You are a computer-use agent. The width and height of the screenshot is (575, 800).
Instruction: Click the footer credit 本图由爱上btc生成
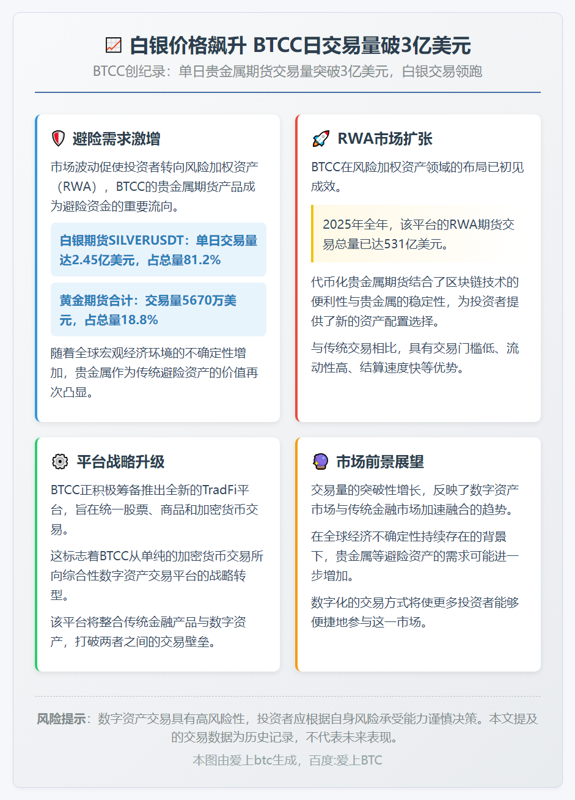pos(288,760)
